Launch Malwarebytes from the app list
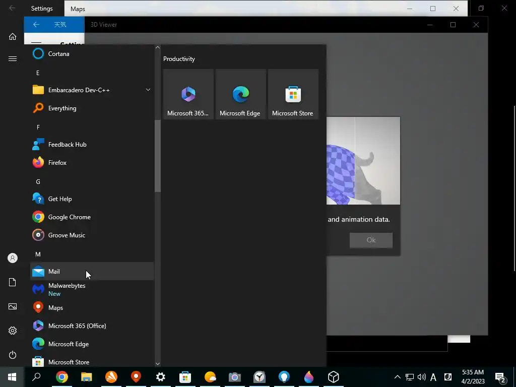The width and height of the screenshot is (516, 387). click(x=92, y=289)
